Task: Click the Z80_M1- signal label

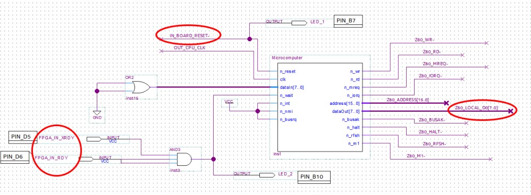Action: (x=416, y=156)
